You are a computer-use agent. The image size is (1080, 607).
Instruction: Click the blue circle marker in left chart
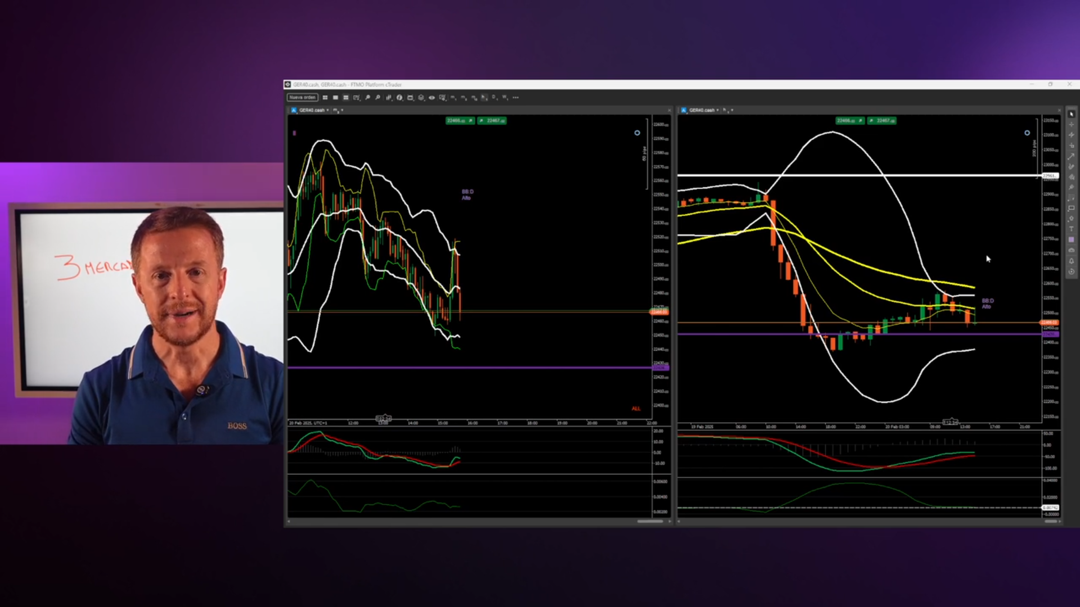[637, 133]
